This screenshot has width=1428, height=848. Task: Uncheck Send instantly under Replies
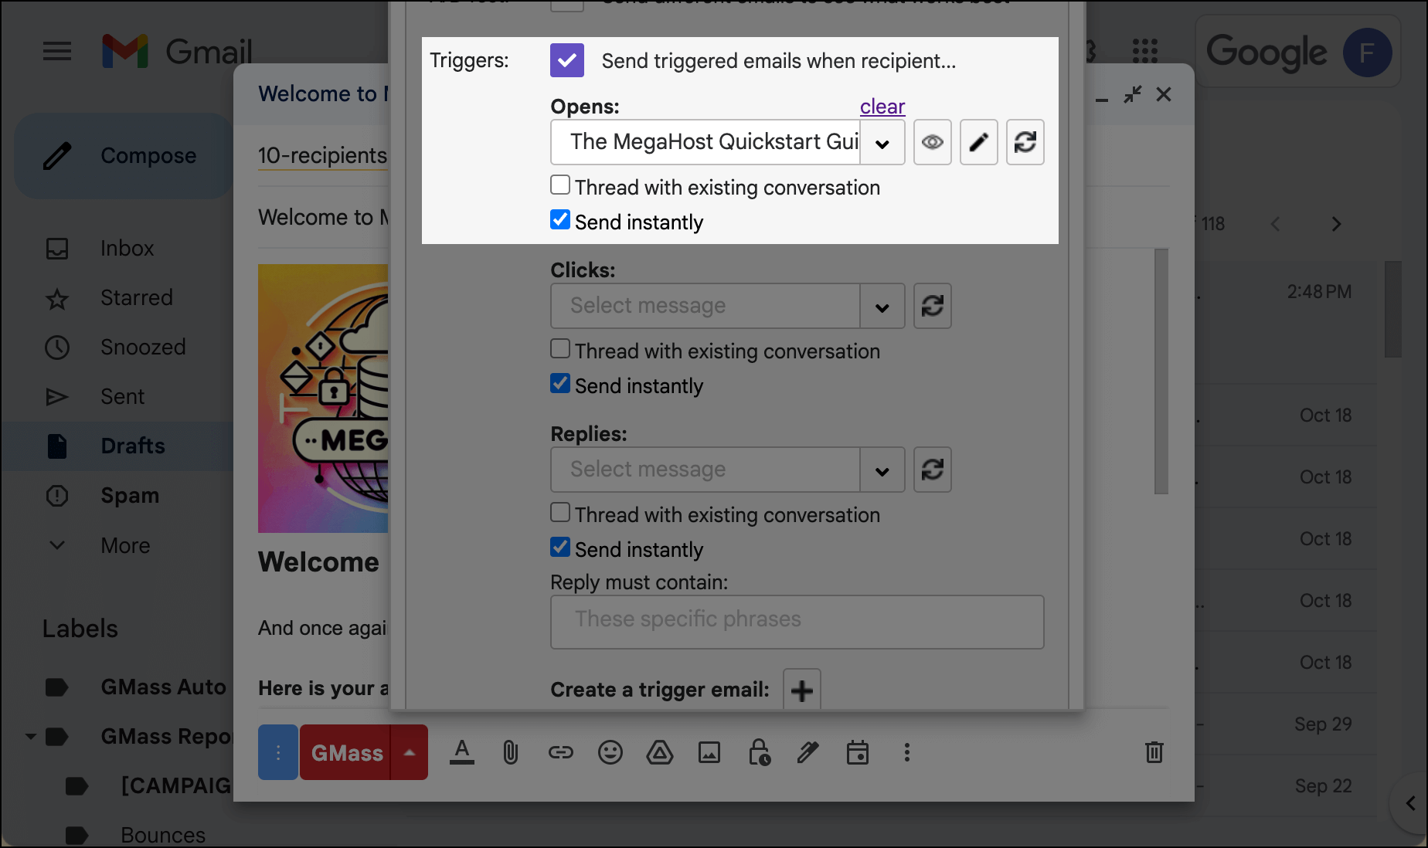pos(560,548)
